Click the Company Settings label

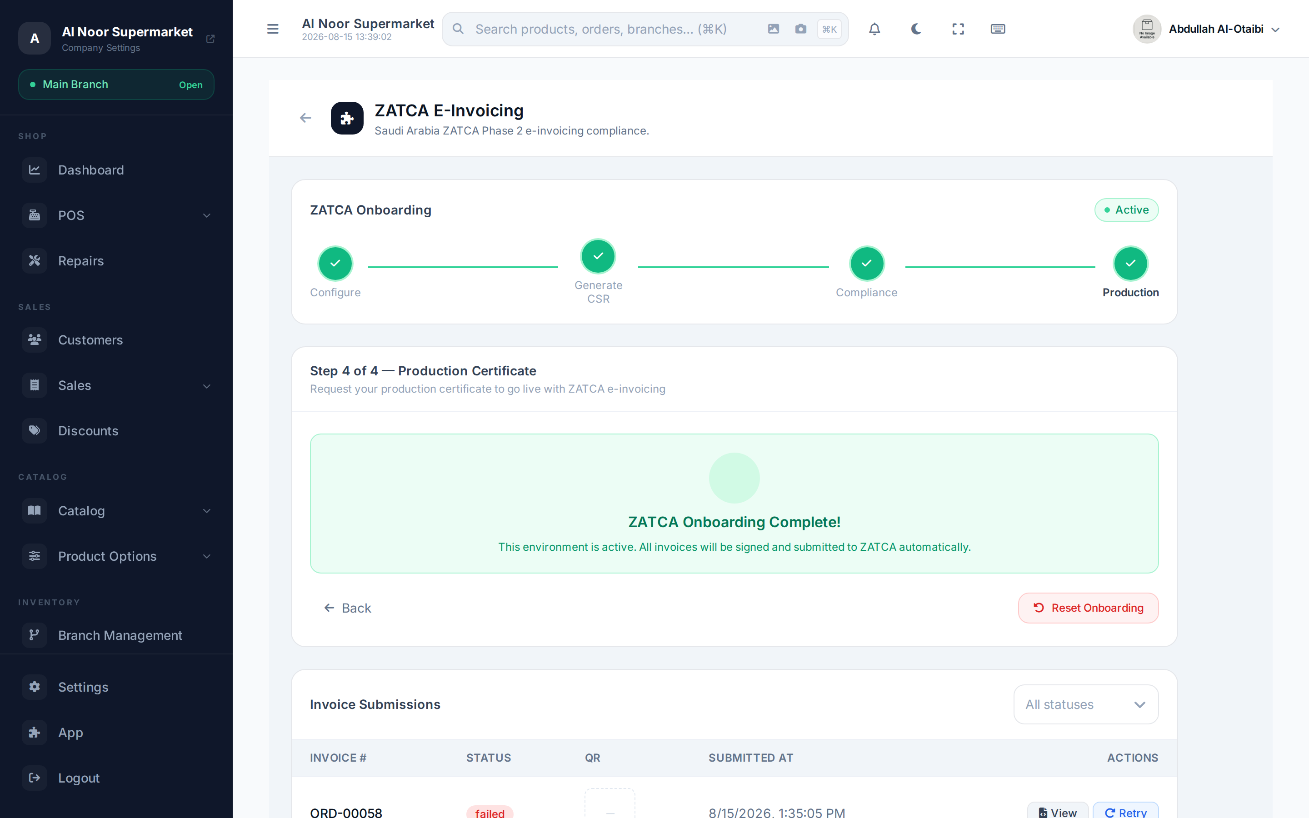click(100, 48)
